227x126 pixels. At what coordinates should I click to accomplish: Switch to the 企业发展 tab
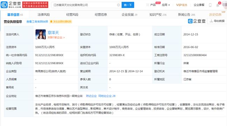(x=130, y=15)
